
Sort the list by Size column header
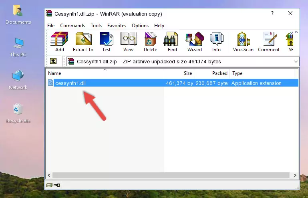click(179, 73)
